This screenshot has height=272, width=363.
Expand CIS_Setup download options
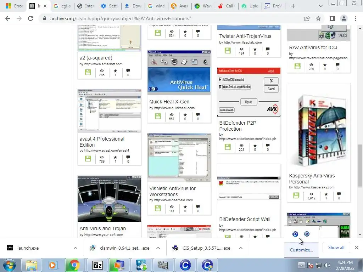[241, 248]
